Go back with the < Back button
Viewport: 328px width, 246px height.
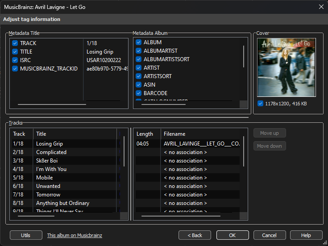[195, 235]
